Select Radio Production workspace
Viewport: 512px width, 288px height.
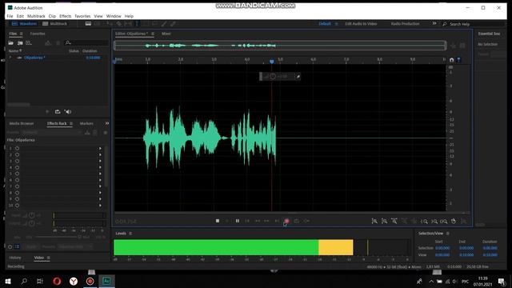pyautogui.click(x=406, y=24)
